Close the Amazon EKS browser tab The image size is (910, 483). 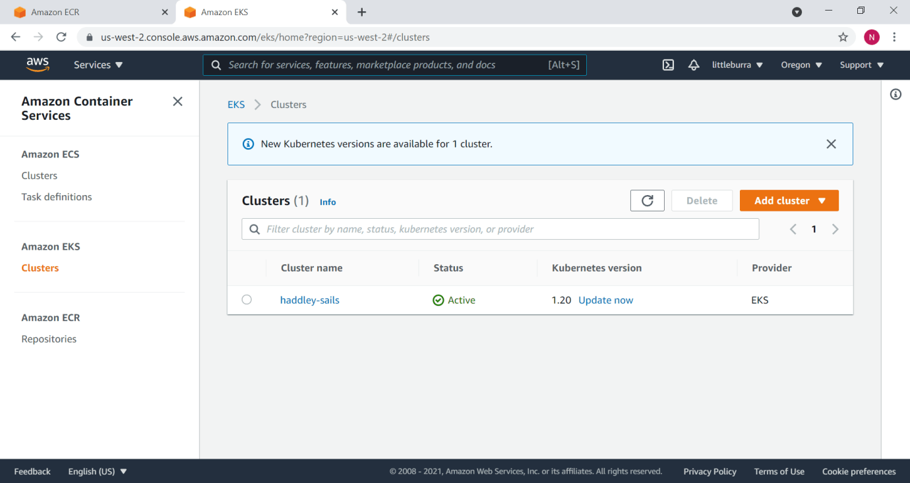(335, 12)
